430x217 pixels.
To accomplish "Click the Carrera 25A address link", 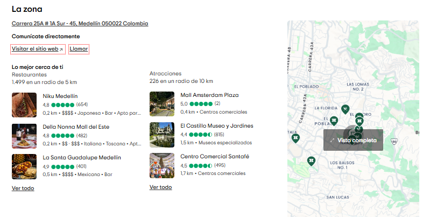I will [x=80, y=24].
